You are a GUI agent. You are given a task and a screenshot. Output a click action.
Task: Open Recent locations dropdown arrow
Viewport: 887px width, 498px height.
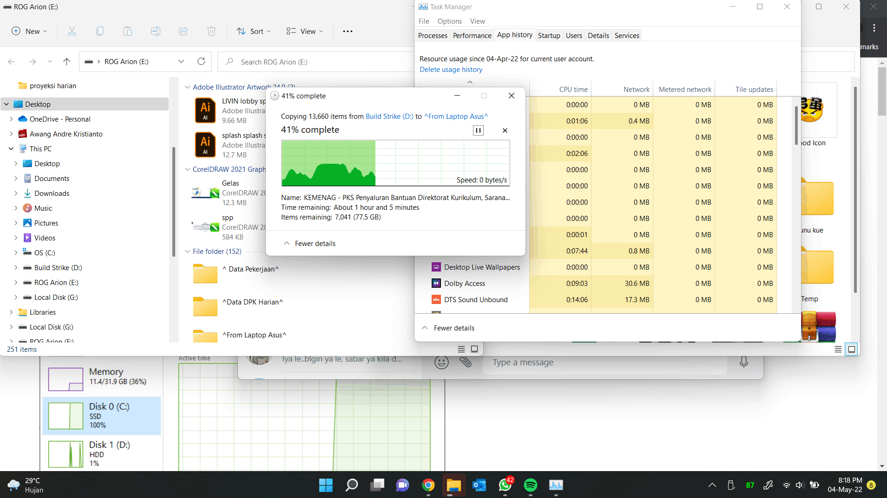pos(50,62)
